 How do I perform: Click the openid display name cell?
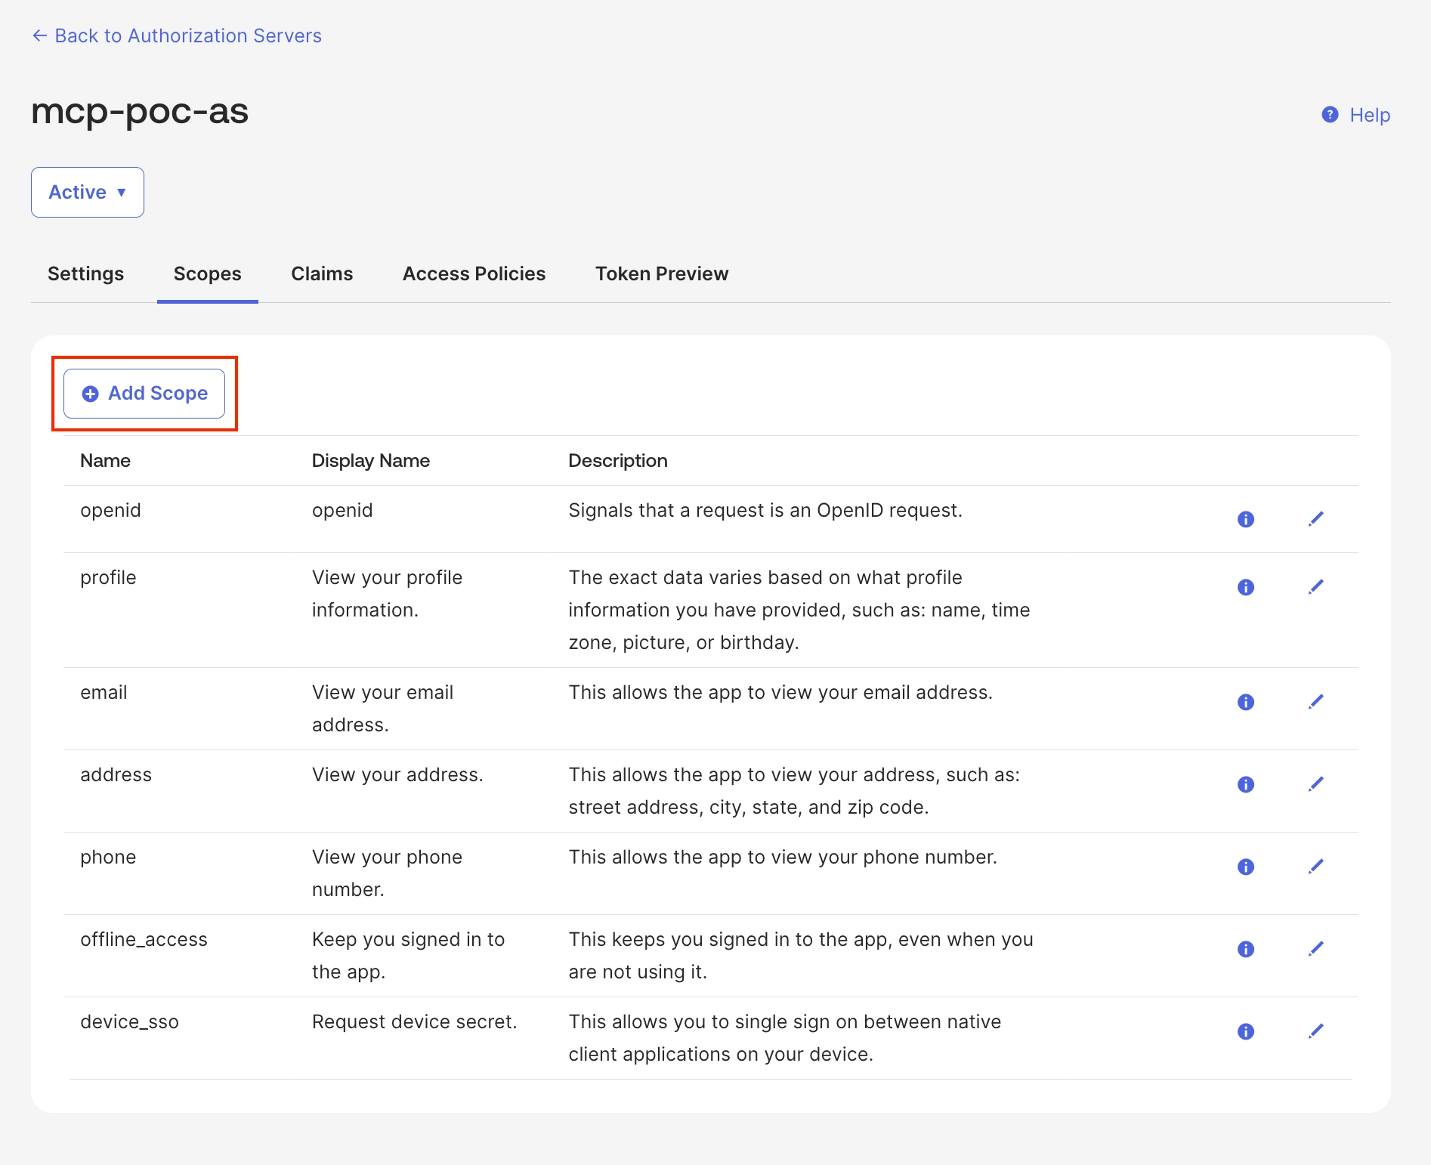click(342, 511)
